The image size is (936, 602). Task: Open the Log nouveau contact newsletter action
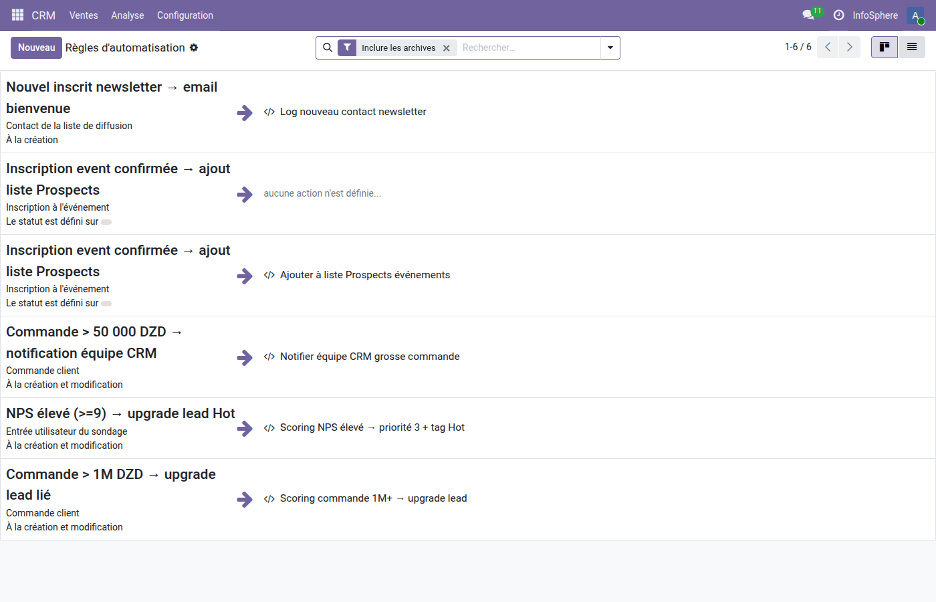pyautogui.click(x=352, y=112)
